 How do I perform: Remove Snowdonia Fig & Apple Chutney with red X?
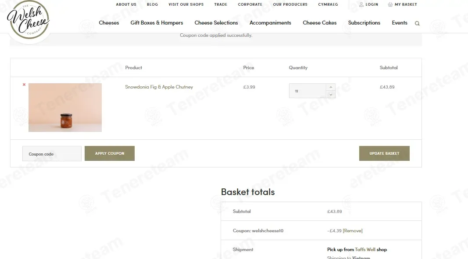pyautogui.click(x=24, y=85)
